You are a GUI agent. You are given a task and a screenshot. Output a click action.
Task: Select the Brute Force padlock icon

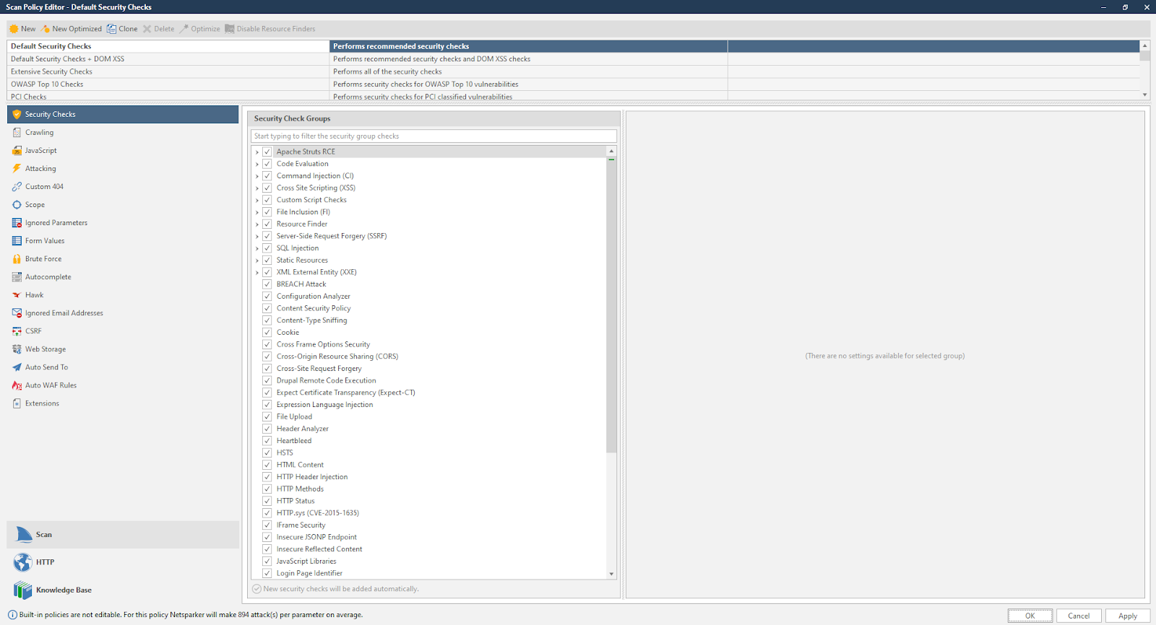[17, 259]
